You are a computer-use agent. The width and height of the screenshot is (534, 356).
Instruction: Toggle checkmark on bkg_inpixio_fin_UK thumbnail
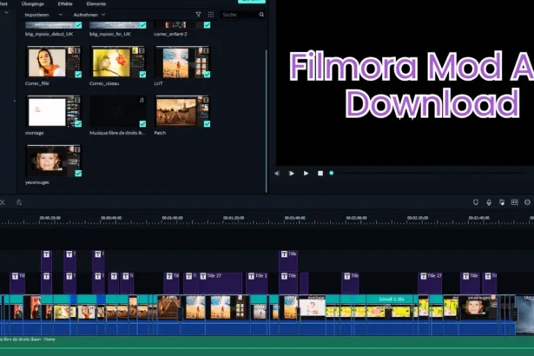(142, 25)
